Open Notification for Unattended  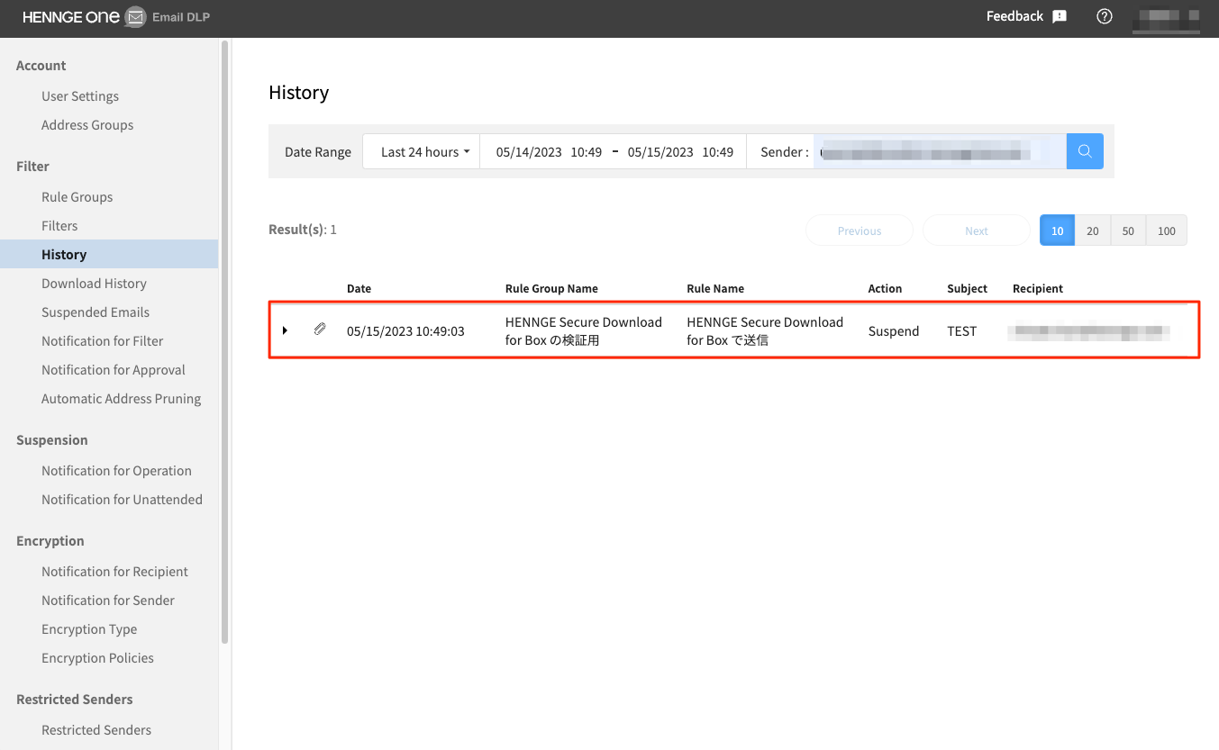click(122, 500)
